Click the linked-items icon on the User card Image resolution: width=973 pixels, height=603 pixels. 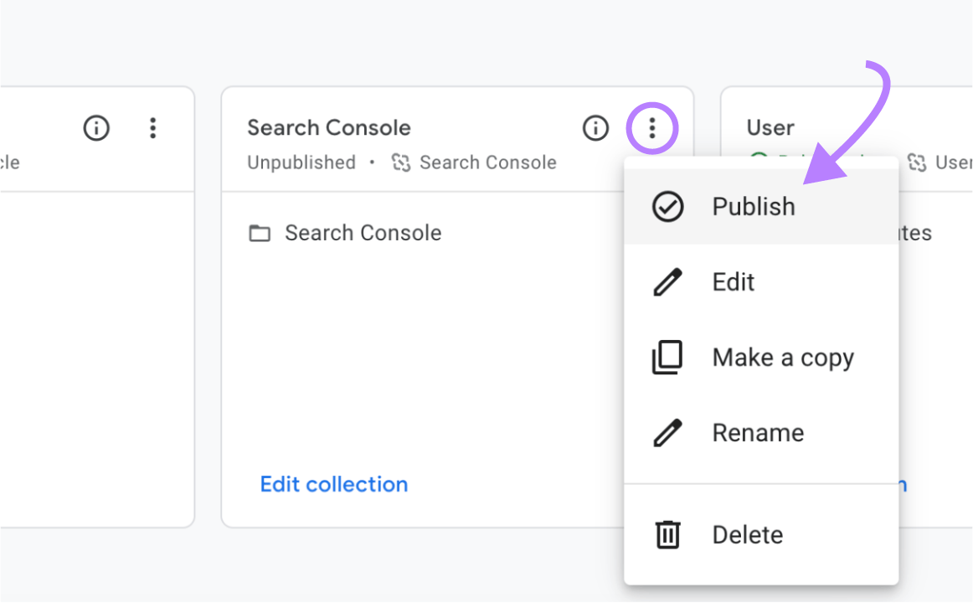(x=919, y=162)
